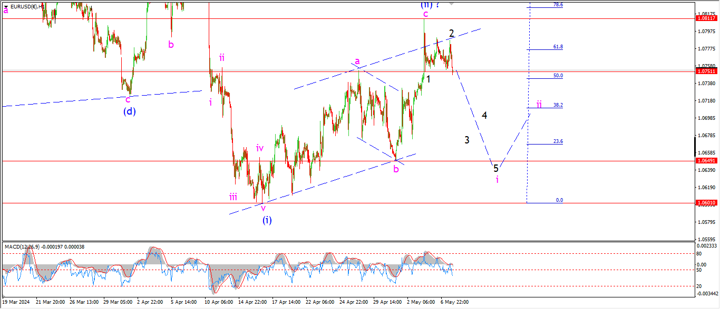720x309 pixels.
Task: Click the black wave 4 label
Action: 484,115
